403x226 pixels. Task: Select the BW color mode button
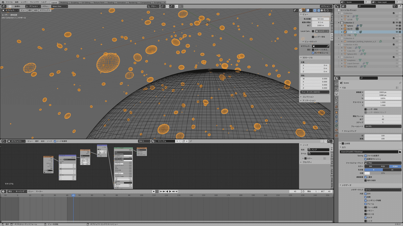click(370, 166)
